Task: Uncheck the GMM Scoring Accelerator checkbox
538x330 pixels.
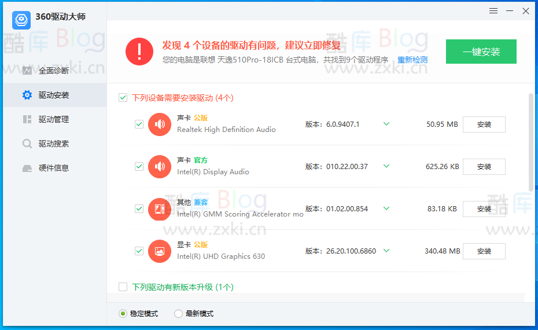Action: pyautogui.click(x=139, y=209)
